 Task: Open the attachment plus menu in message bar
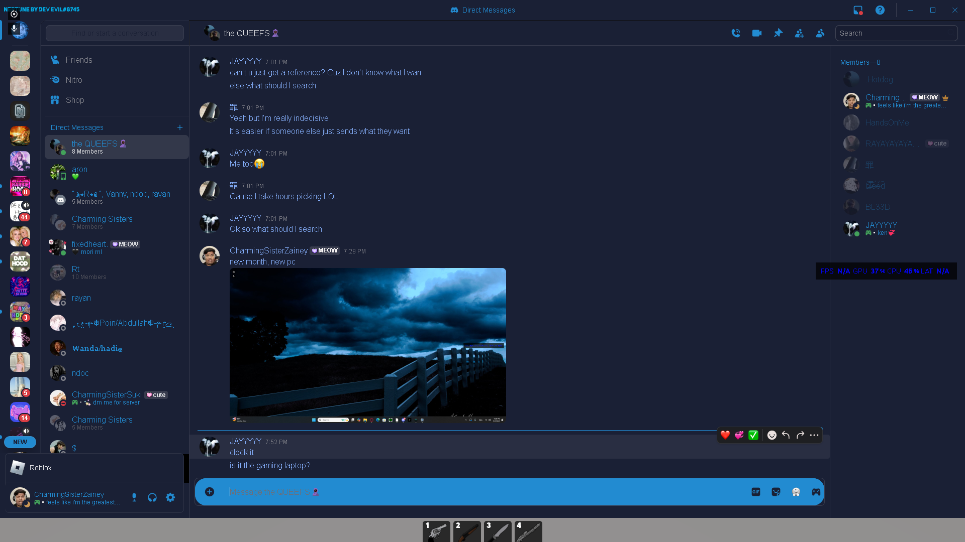210,492
